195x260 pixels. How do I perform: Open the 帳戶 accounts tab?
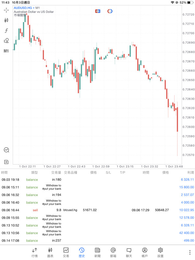(145, 253)
